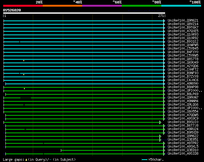
Task: Pick the UniRef100_Q3ED10 entry
Action: pyautogui.click(x=183, y=150)
